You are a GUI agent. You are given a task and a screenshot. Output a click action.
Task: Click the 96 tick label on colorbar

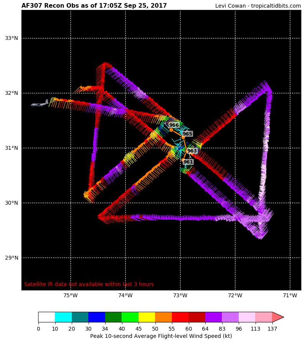[239, 329]
